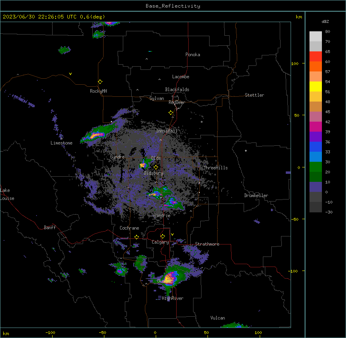Select the light gray 80-70 dBZ swatch
Image resolution: width=346 pixels, height=338 pixels.
315,36
